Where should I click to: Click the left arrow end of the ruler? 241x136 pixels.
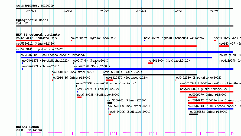click(17, 8)
